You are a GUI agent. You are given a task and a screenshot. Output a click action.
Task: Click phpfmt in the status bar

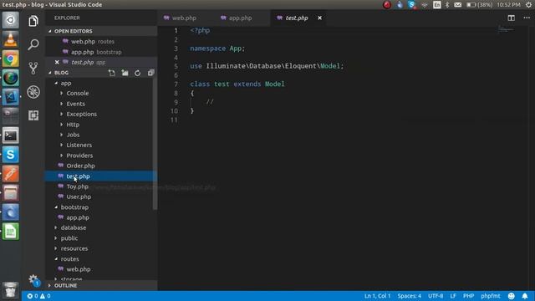[491, 296]
